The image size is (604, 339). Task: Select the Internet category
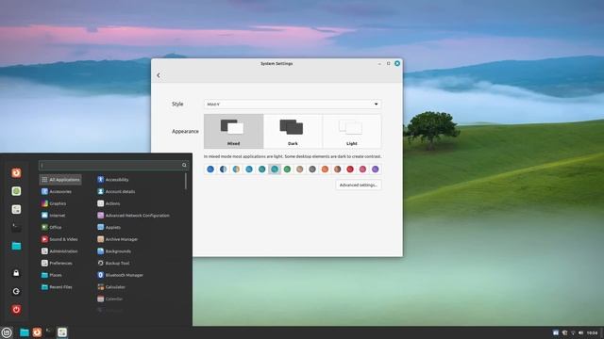click(x=53, y=216)
